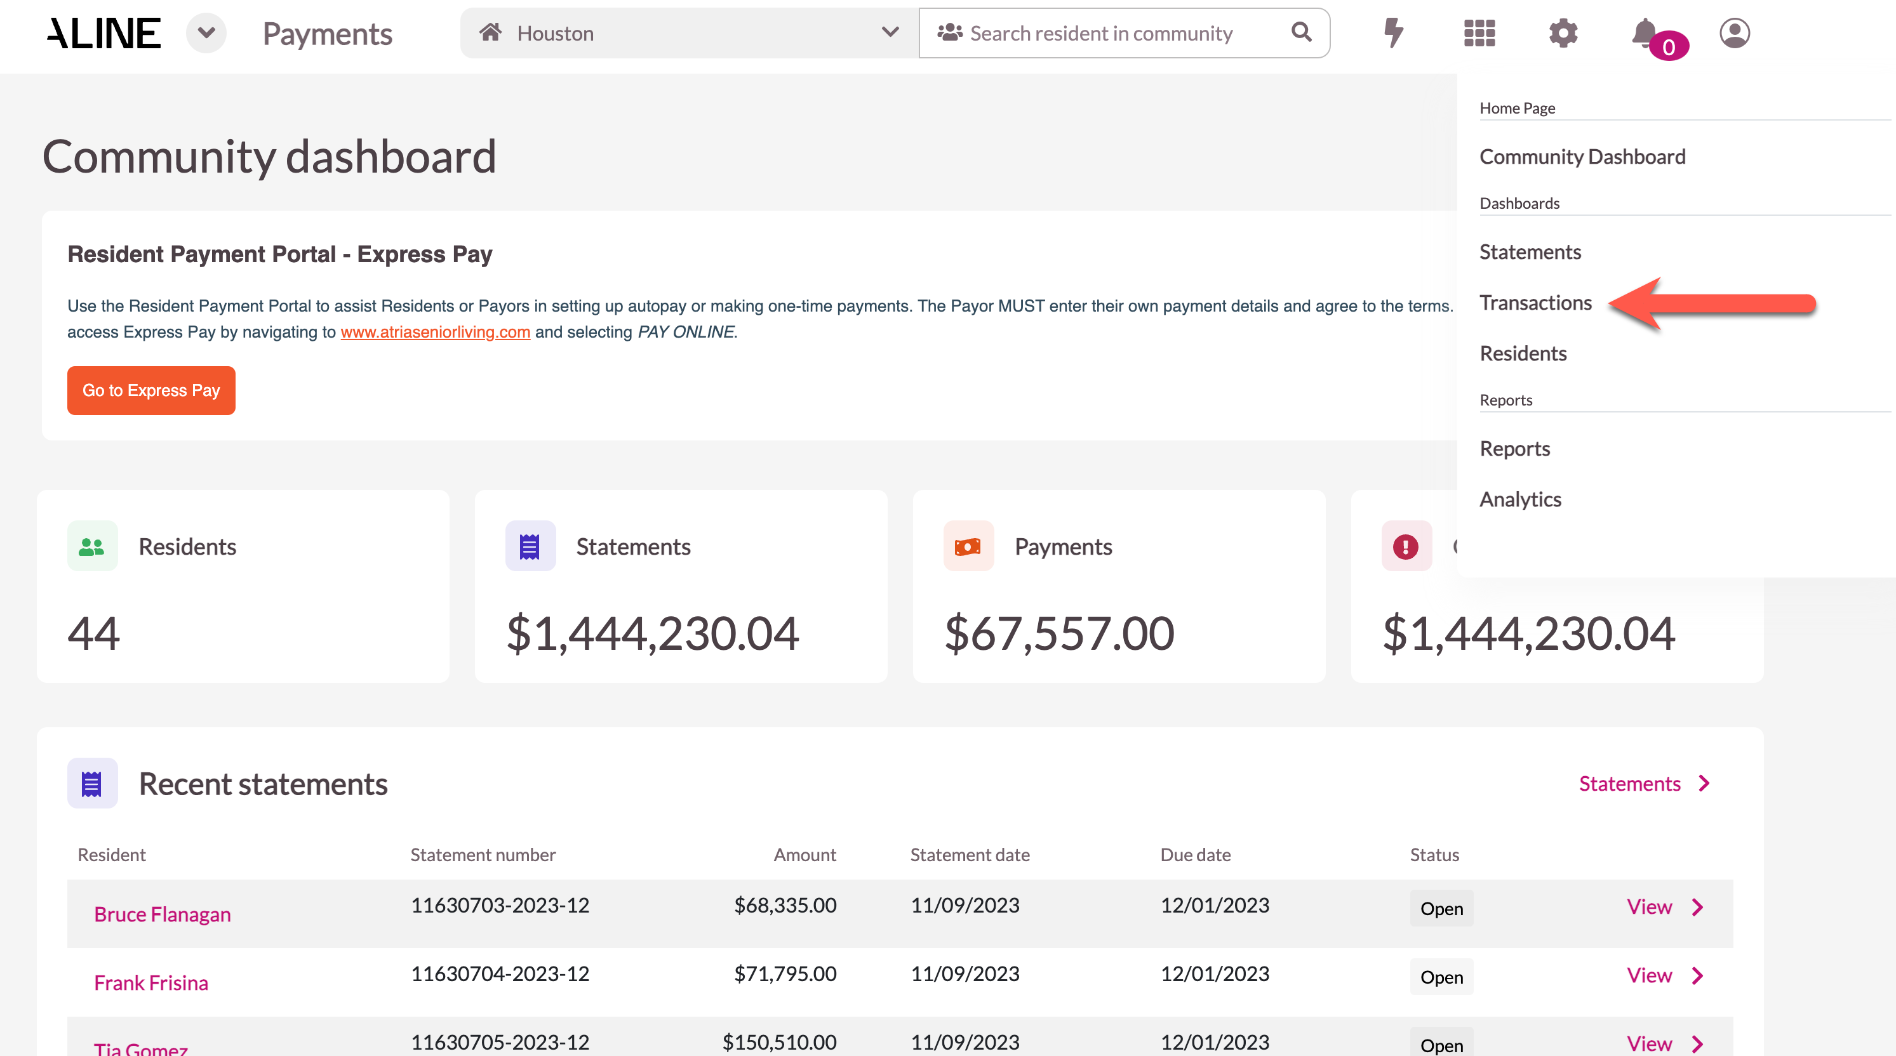This screenshot has width=1896, height=1056.
Task: Focus the Search resident in community field
Action: [1104, 33]
